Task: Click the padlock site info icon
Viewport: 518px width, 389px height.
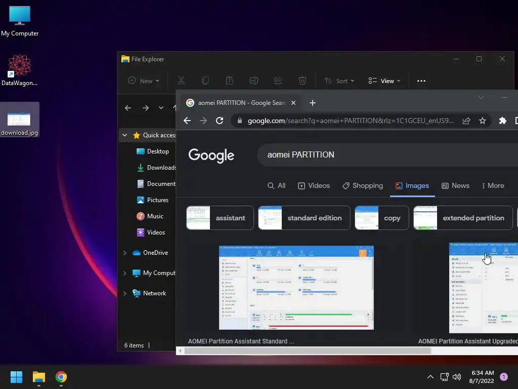Action: [239, 121]
